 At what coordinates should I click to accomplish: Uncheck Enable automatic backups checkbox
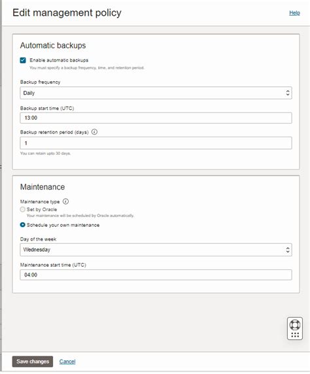(x=23, y=60)
